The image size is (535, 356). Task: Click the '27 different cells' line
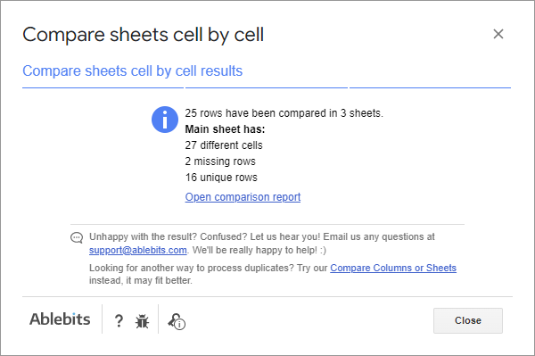point(224,145)
